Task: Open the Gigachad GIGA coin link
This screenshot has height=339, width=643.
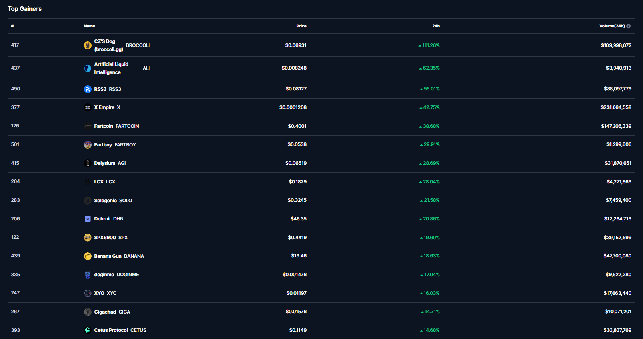Action: click(112, 312)
